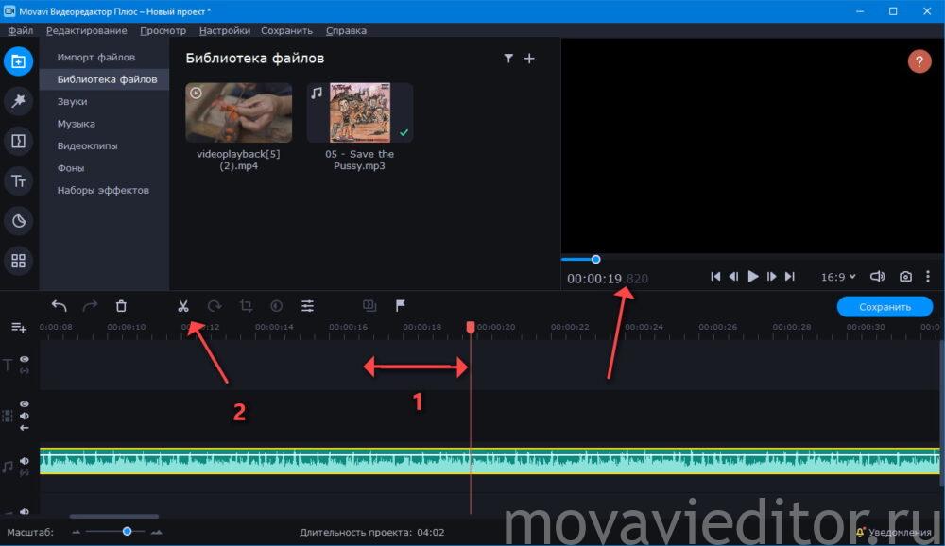The image size is (945, 546).
Task: Click the add track icon
Action: (x=19, y=327)
